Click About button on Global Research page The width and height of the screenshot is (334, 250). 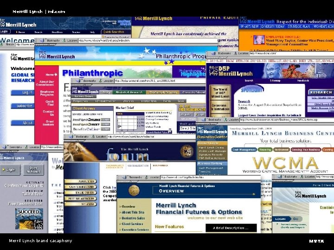pos(23,123)
